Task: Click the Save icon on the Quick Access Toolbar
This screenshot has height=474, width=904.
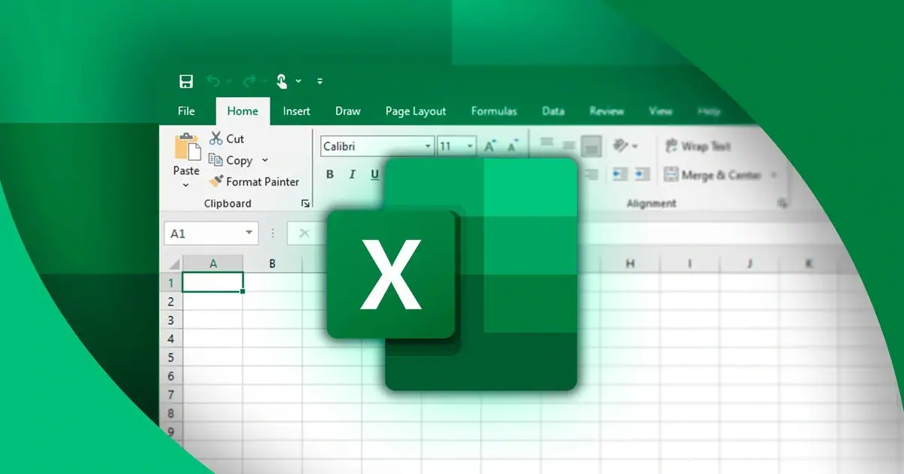Action: (x=185, y=81)
